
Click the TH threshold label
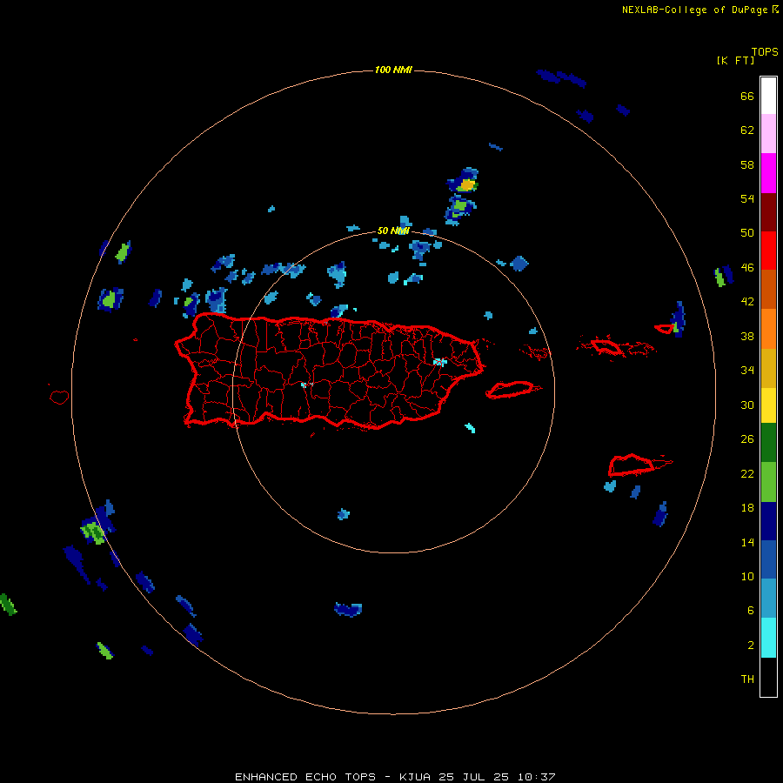747,679
